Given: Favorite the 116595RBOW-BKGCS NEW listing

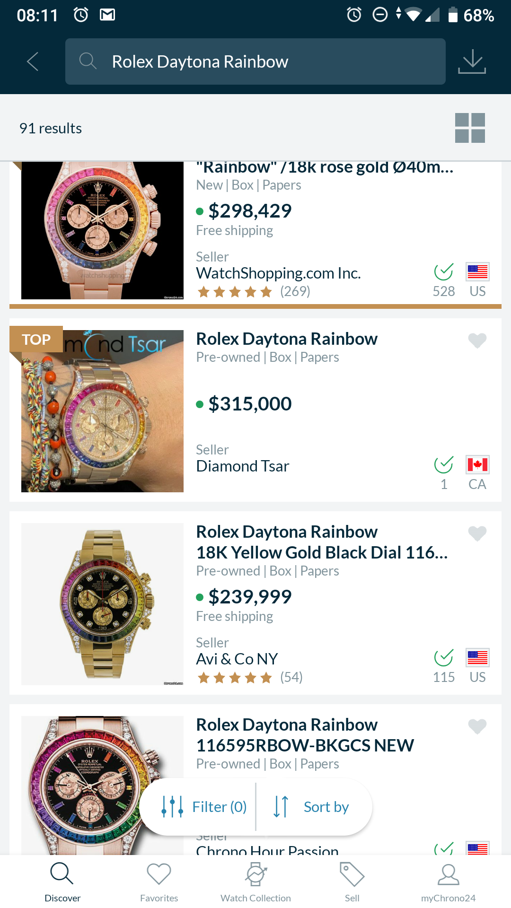Looking at the screenshot, I should [x=477, y=726].
